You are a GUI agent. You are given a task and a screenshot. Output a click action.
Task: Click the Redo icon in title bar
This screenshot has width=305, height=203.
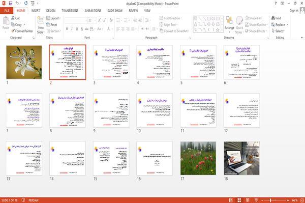click(x=26, y=4)
